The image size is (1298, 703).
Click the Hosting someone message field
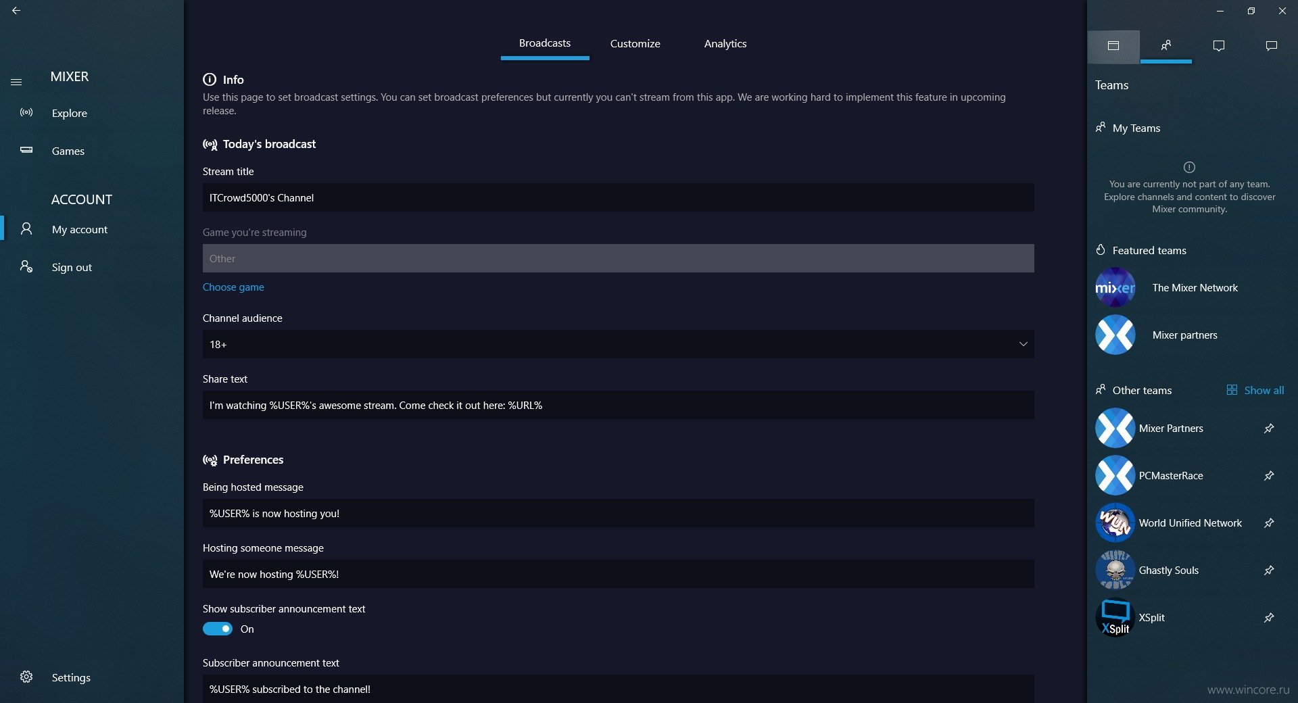click(618, 574)
